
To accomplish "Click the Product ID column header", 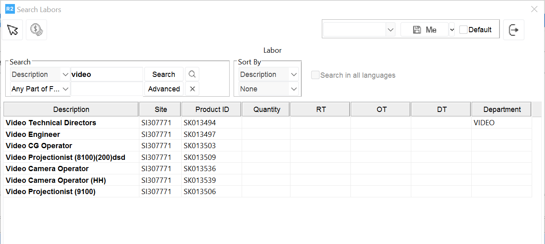I will [211, 110].
